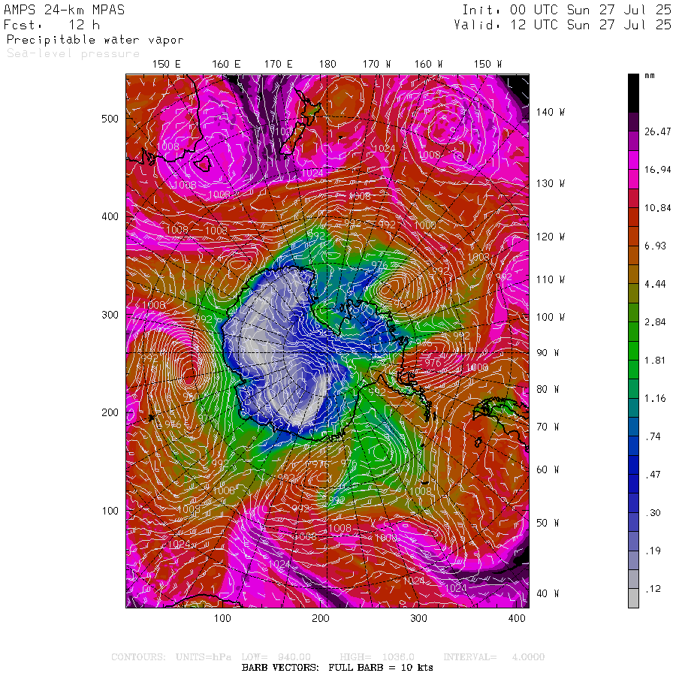Screen dimensions: 676x676
Task: Click the '.30' color bar value
Action: [x=653, y=513]
